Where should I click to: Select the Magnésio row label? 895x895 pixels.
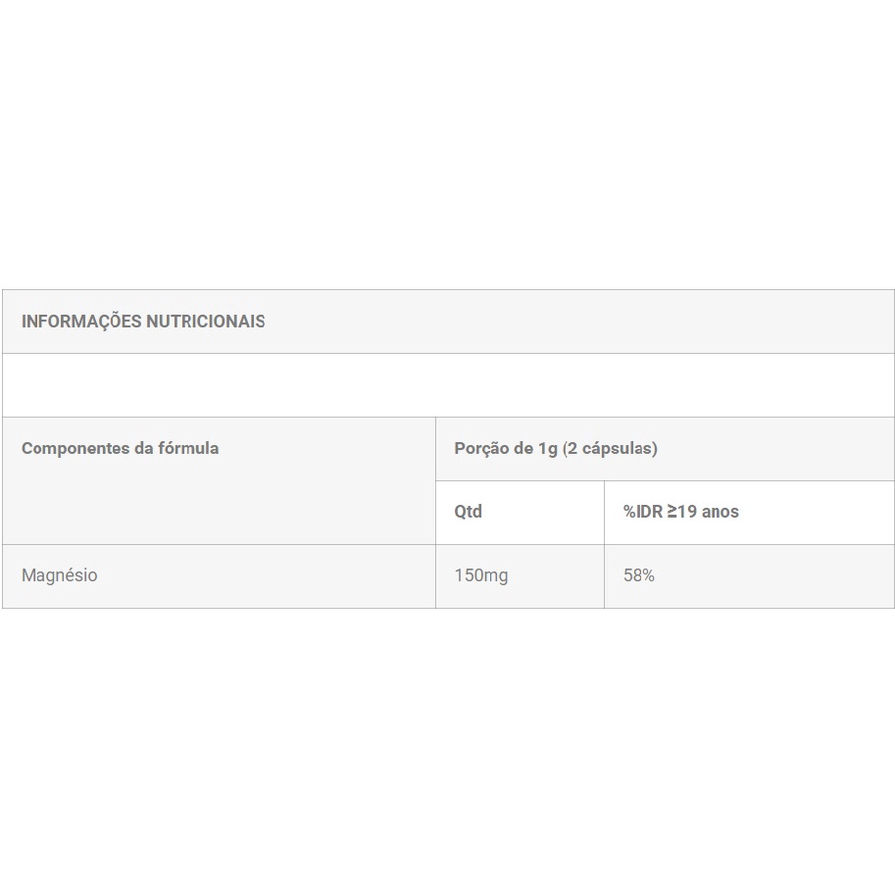tap(60, 575)
